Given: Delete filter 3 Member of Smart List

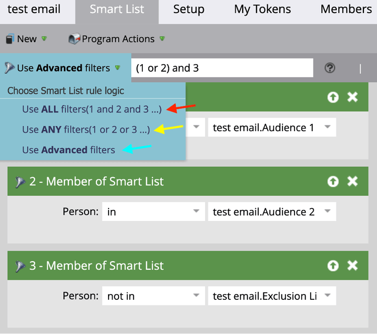Looking at the screenshot, I should click(x=353, y=266).
